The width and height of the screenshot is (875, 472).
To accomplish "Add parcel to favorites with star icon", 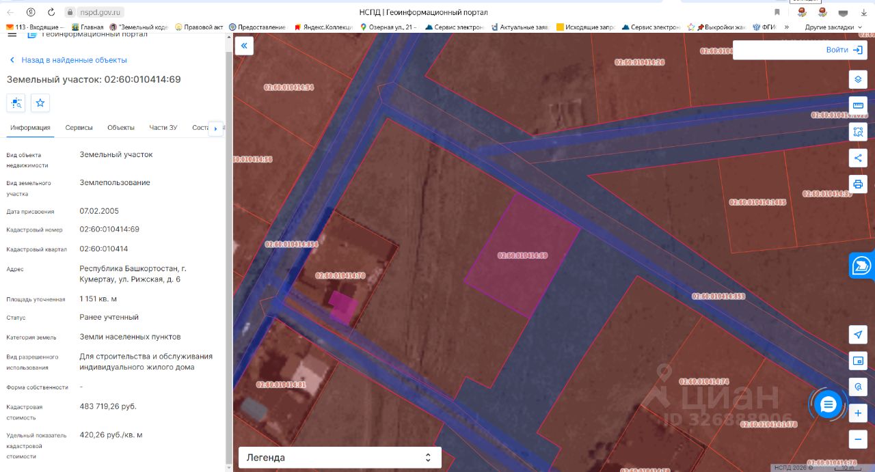I will (40, 103).
